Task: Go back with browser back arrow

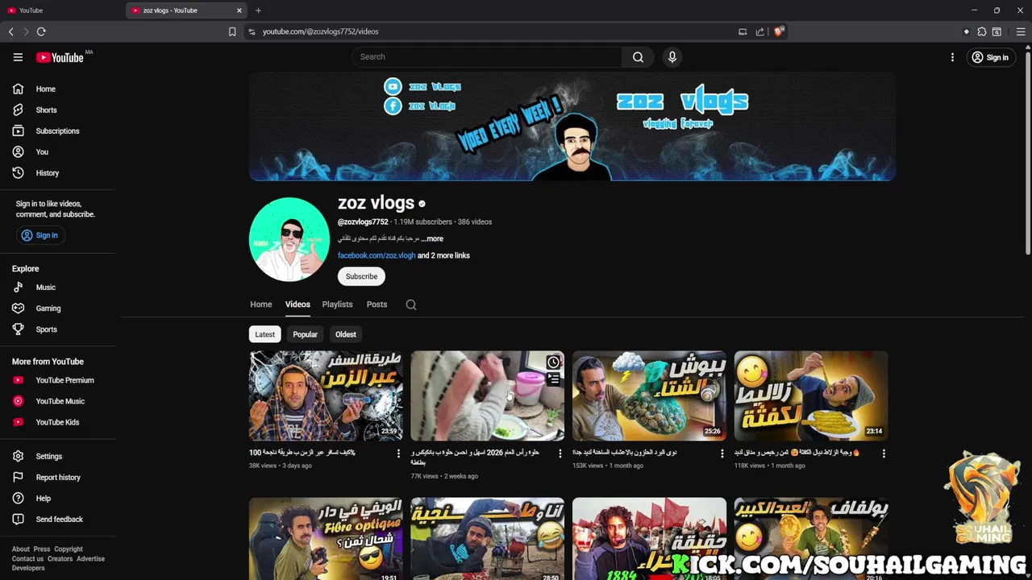Action: click(11, 31)
